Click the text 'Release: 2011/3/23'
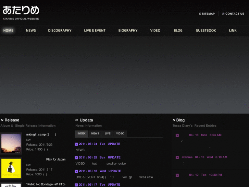 coord(39,145)
